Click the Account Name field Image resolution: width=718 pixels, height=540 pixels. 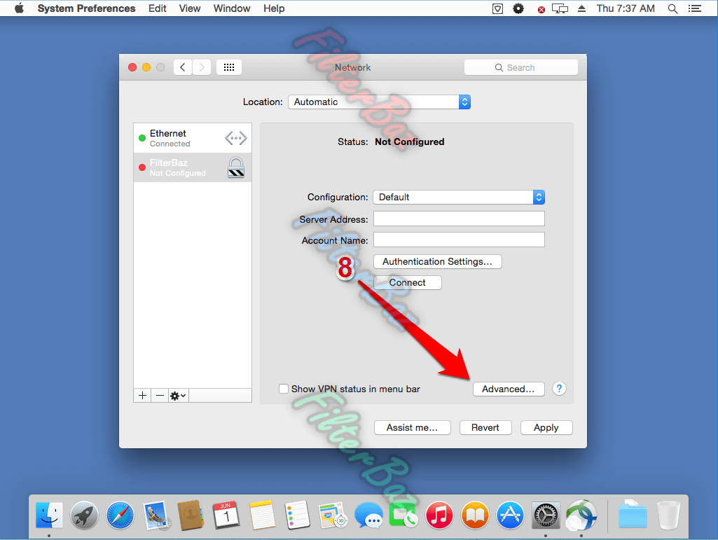coord(459,240)
